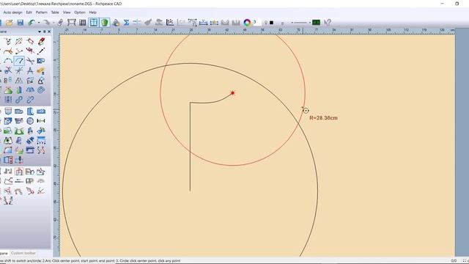
Task: Select the highlighted curve tool in the tool pane
Action: (x=19, y=61)
